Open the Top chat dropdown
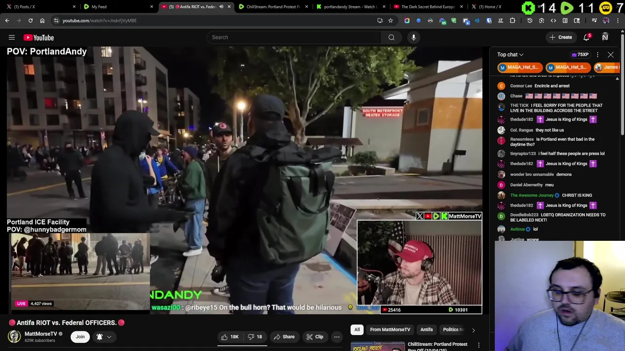 click(510, 55)
